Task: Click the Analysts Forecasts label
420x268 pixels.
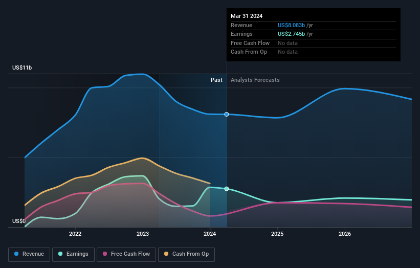Action: 255,80
